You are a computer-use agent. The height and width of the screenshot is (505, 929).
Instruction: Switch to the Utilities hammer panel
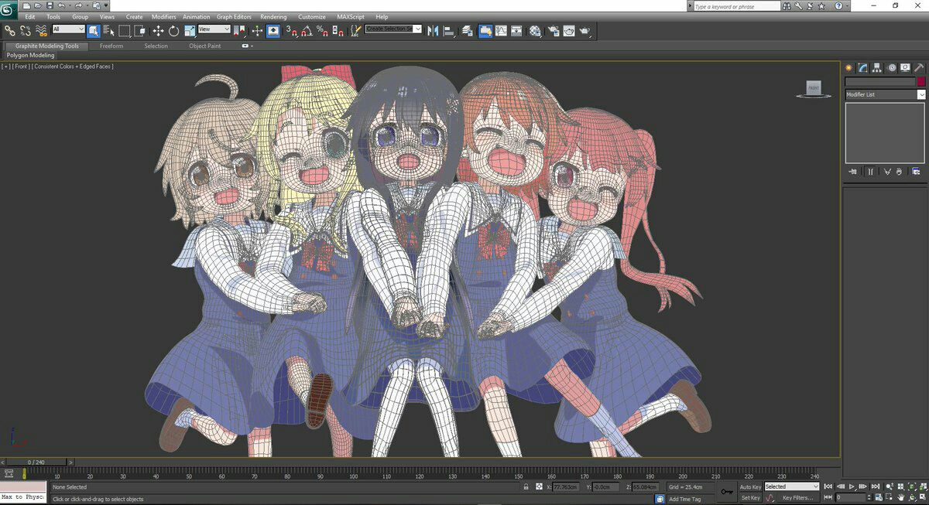coord(919,68)
